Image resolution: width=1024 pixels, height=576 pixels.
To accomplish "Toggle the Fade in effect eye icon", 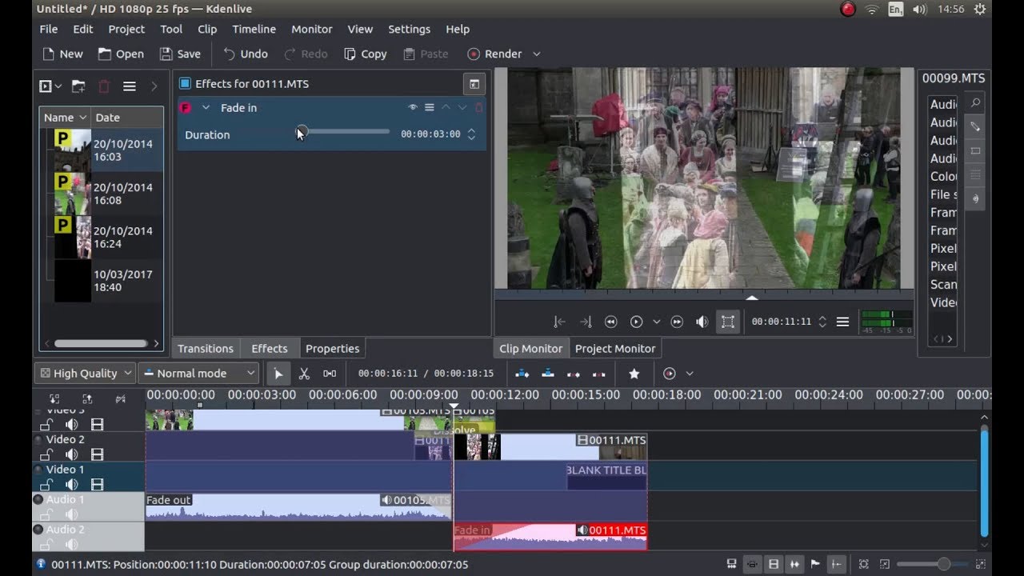I will coord(413,108).
